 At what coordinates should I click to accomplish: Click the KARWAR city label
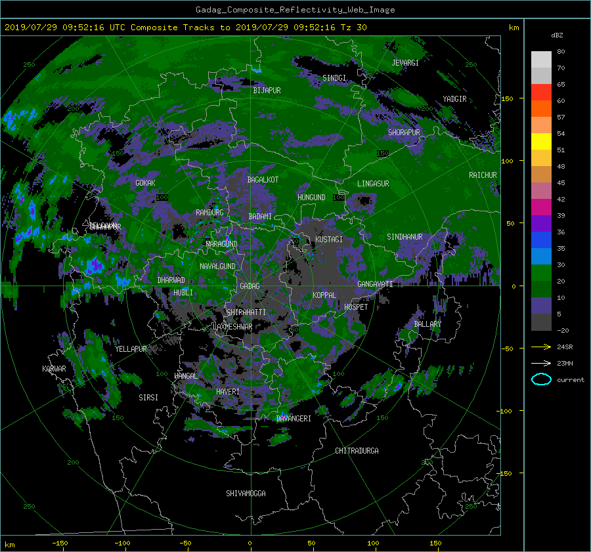[54, 369]
